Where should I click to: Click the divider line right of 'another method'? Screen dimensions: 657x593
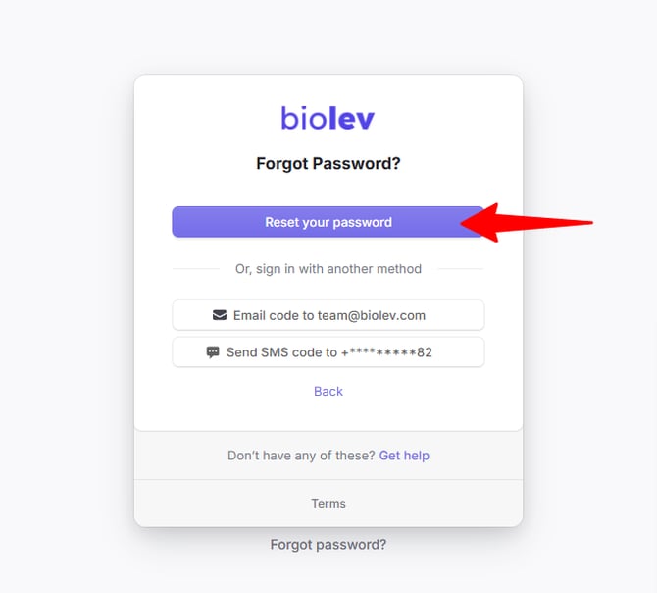click(x=461, y=268)
